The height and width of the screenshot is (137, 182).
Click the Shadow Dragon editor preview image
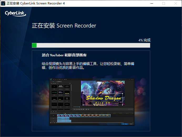click(92, 102)
